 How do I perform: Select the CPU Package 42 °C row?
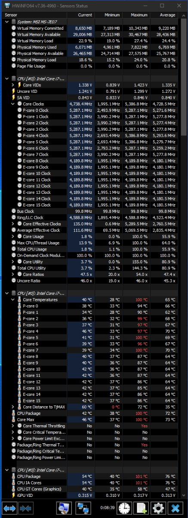point(89,413)
